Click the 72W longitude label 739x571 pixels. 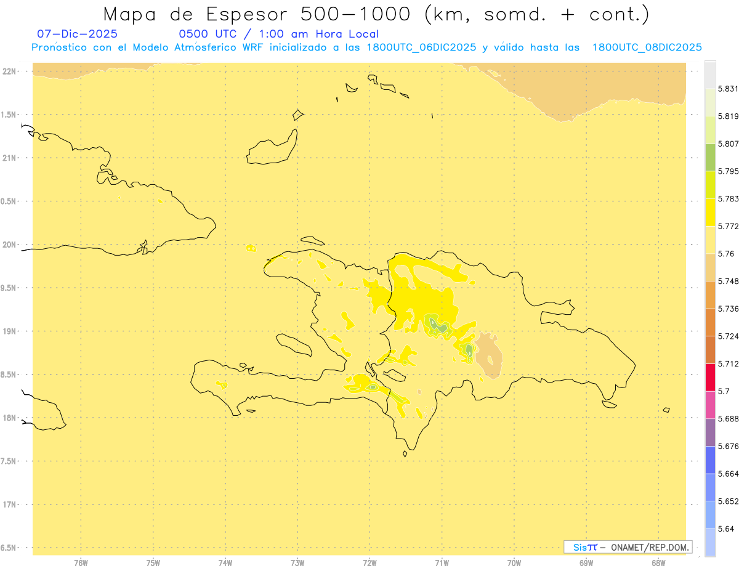pos(369,563)
